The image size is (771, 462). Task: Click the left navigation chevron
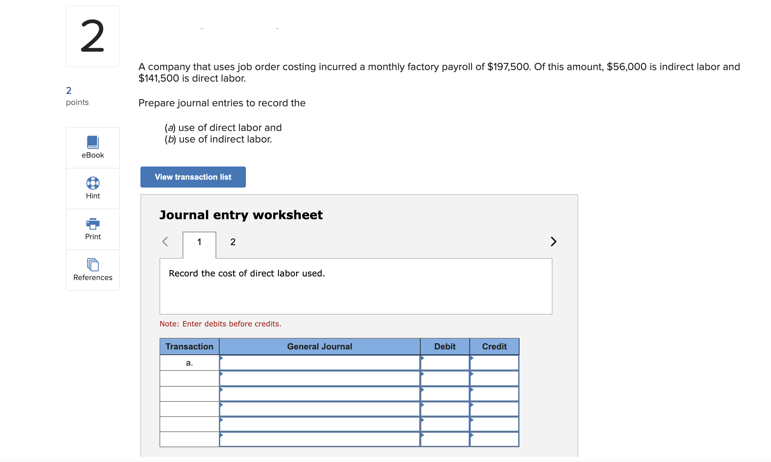165,242
